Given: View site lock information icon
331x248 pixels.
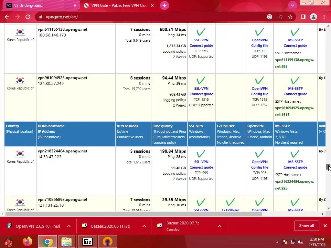Looking at the screenshot, I should click(41, 17).
